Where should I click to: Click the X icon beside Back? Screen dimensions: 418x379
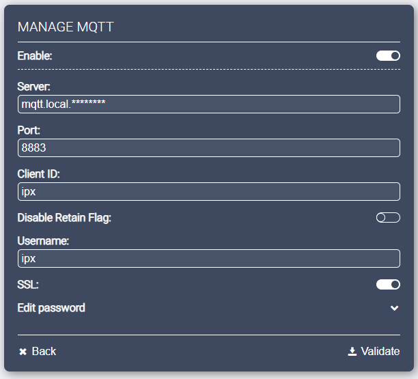pyautogui.click(x=23, y=352)
